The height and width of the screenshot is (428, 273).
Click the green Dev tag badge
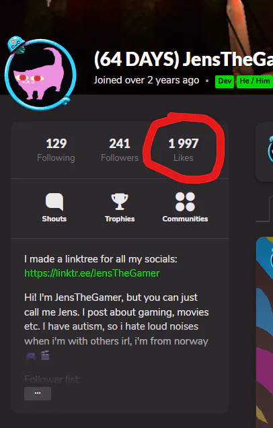pyautogui.click(x=225, y=81)
